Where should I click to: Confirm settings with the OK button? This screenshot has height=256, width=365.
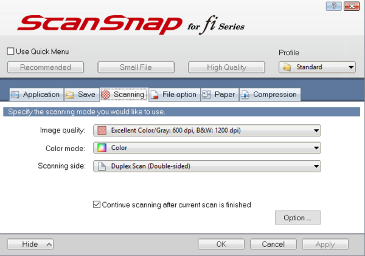point(221,244)
